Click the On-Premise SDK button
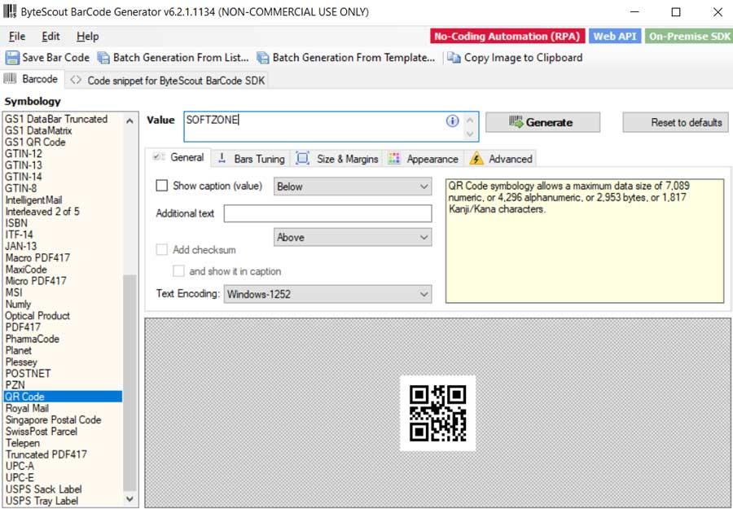 [689, 37]
